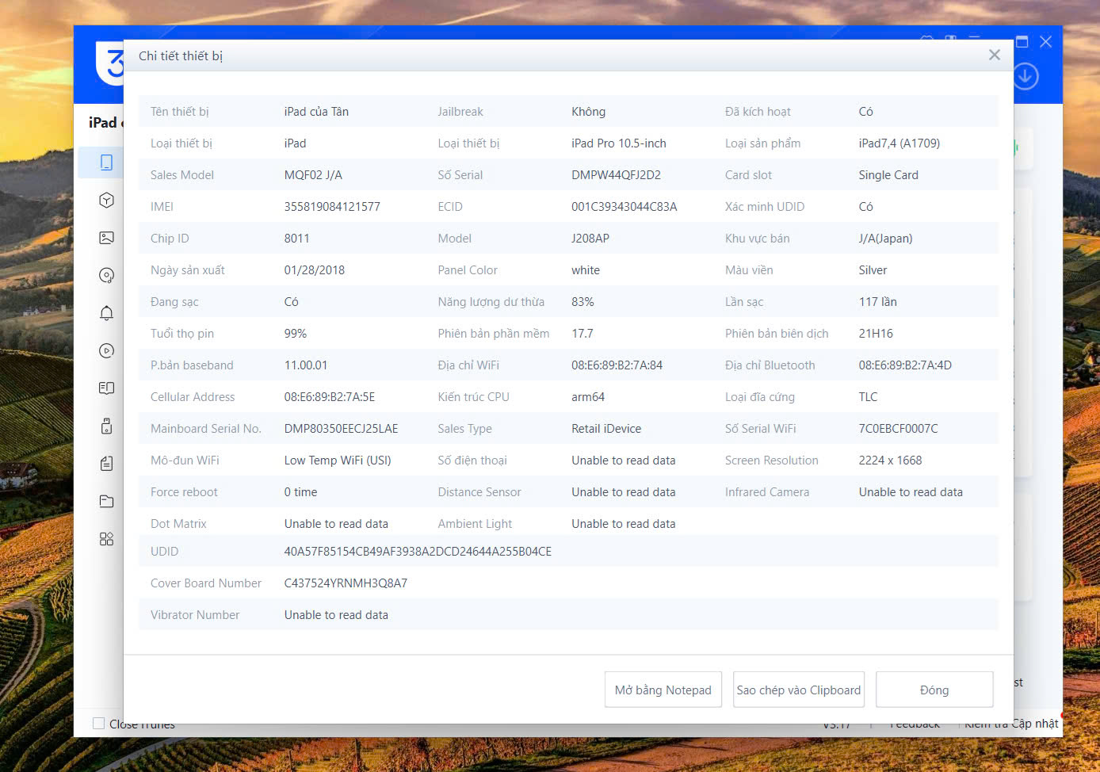The width and height of the screenshot is (1100, 772).
Task: Select Panel Color value white
Action: [x=586, y=270]
